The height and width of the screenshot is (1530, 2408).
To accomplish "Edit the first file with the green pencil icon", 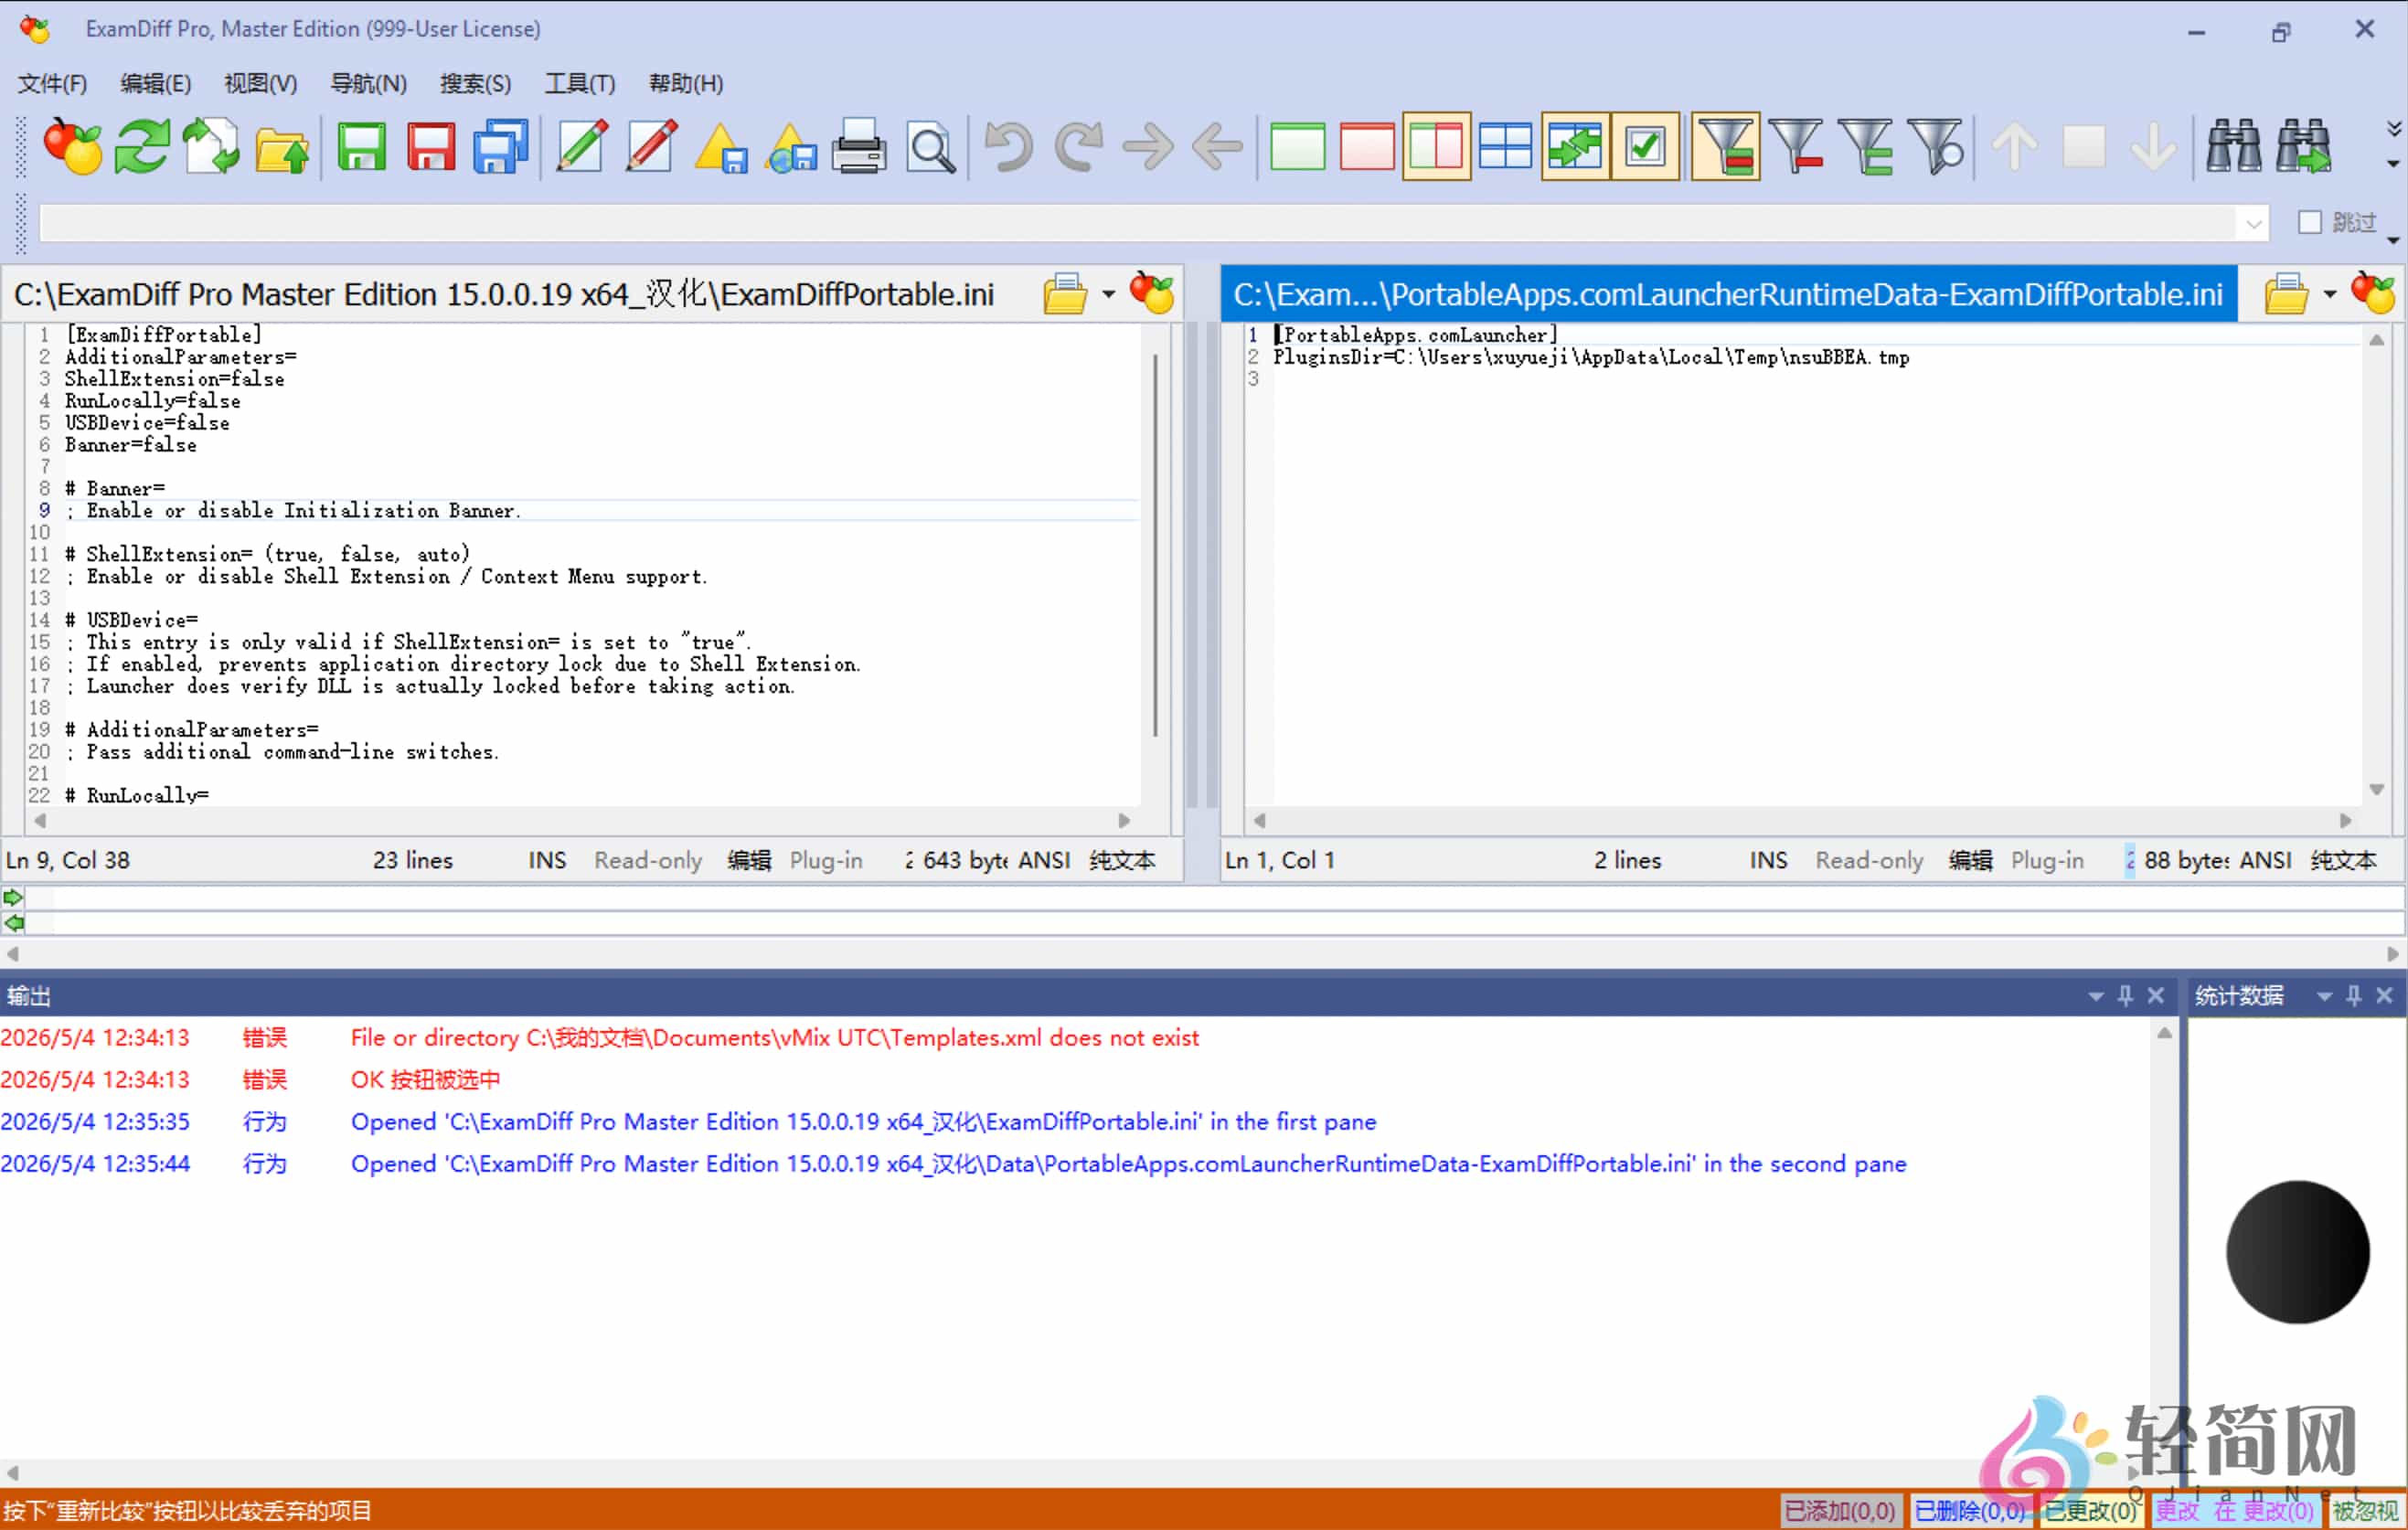I will (582, 147).
